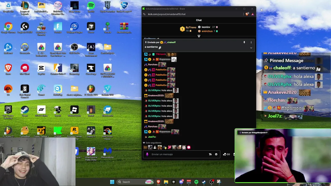Viewport: 331px width, 186px height.
Task: Open shadowlowpoly WinRAR archive on desktop
Action: [124, 28]
